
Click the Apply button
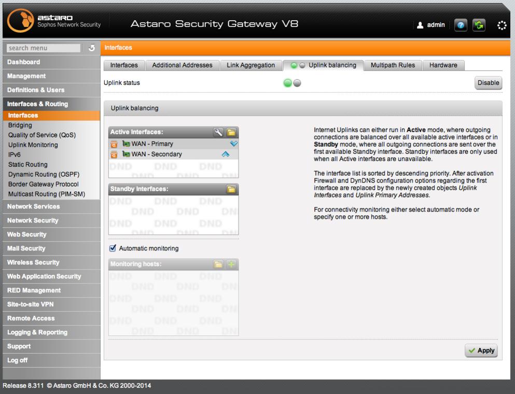[481, 350]
